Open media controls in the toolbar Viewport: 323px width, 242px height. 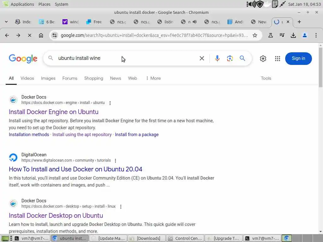tap(282, 35)
